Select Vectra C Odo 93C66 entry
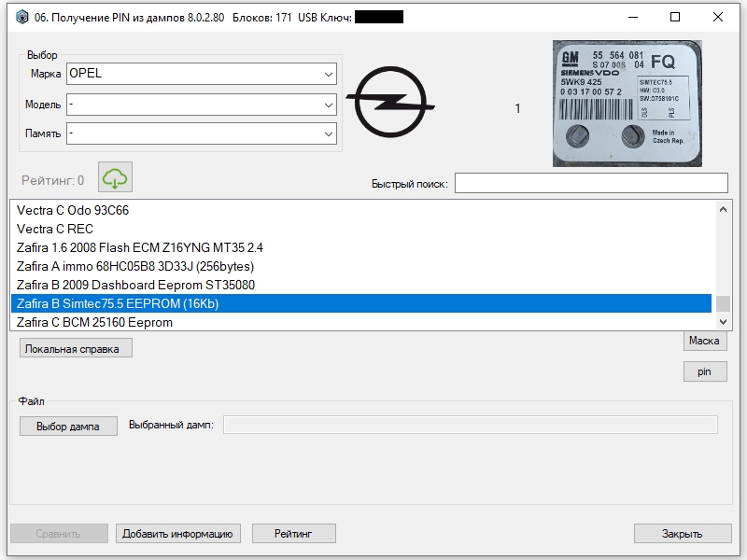The height and width of the screenshot is (560, 747). click(x=361, y=211)
